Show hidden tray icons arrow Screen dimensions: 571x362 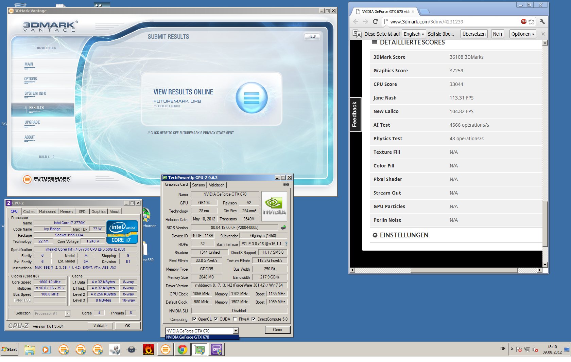coord(512,349)
